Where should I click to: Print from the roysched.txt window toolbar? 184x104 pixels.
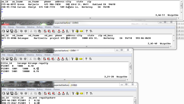click(15, 59)
